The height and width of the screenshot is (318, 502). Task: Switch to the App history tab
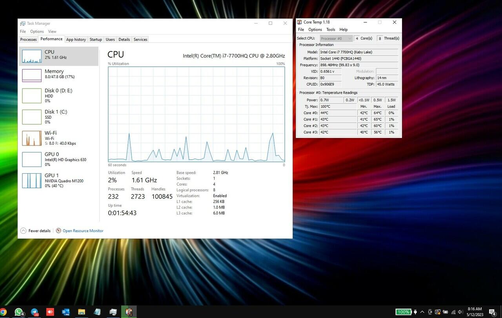tap(76, 40)
